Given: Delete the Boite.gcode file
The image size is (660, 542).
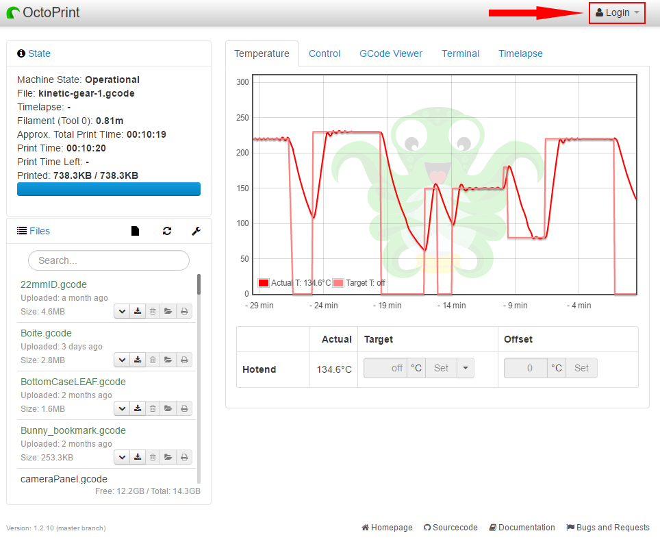Looking at the screenshot, I should [153, 360].
